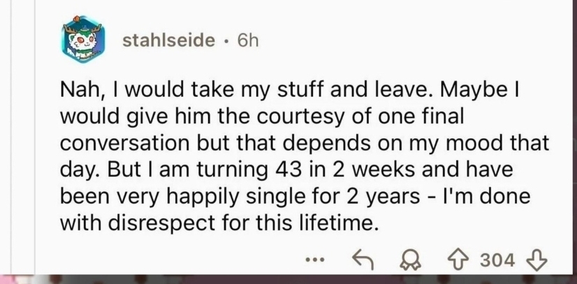Click the dark strip below the comment card

tap(288, 279)
